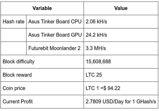The image size is (159, 111).
Task: Click the Value column header
Action: [x=121, y=8]
